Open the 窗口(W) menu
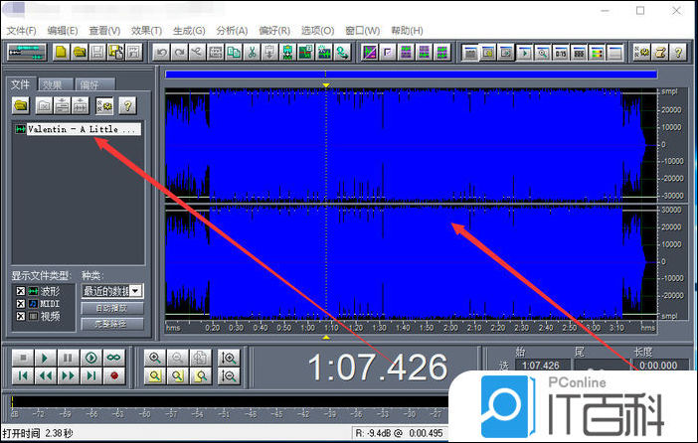 (362, 31)
